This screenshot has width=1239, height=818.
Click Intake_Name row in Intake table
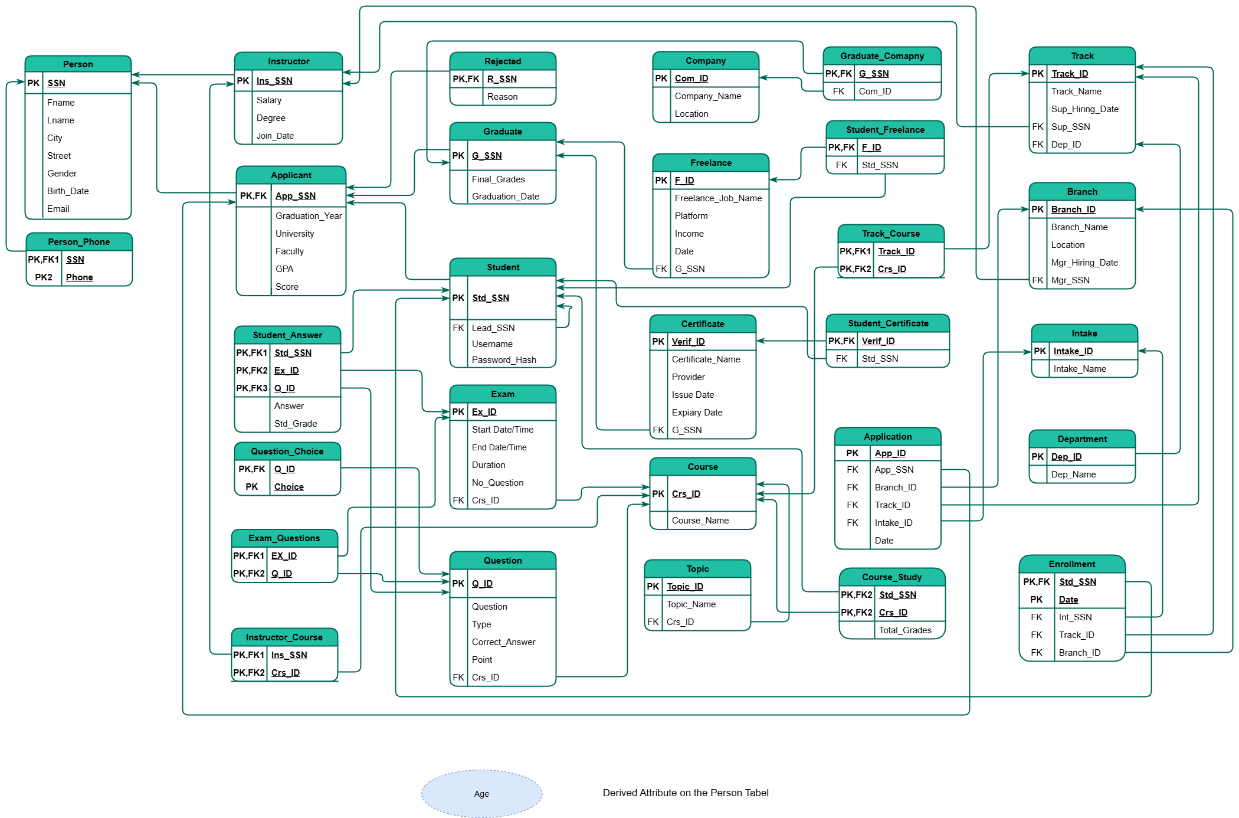[1079, 369]
